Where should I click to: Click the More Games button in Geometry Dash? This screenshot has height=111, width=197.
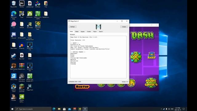151,83
